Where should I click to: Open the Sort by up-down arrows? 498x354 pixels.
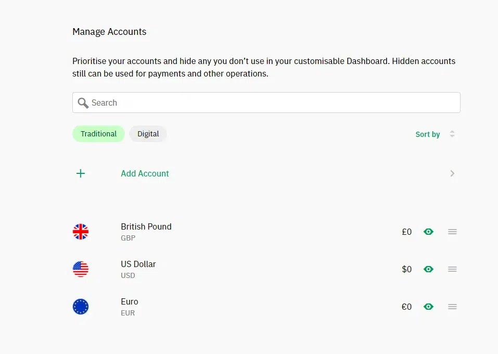click(x=452, y=134)
